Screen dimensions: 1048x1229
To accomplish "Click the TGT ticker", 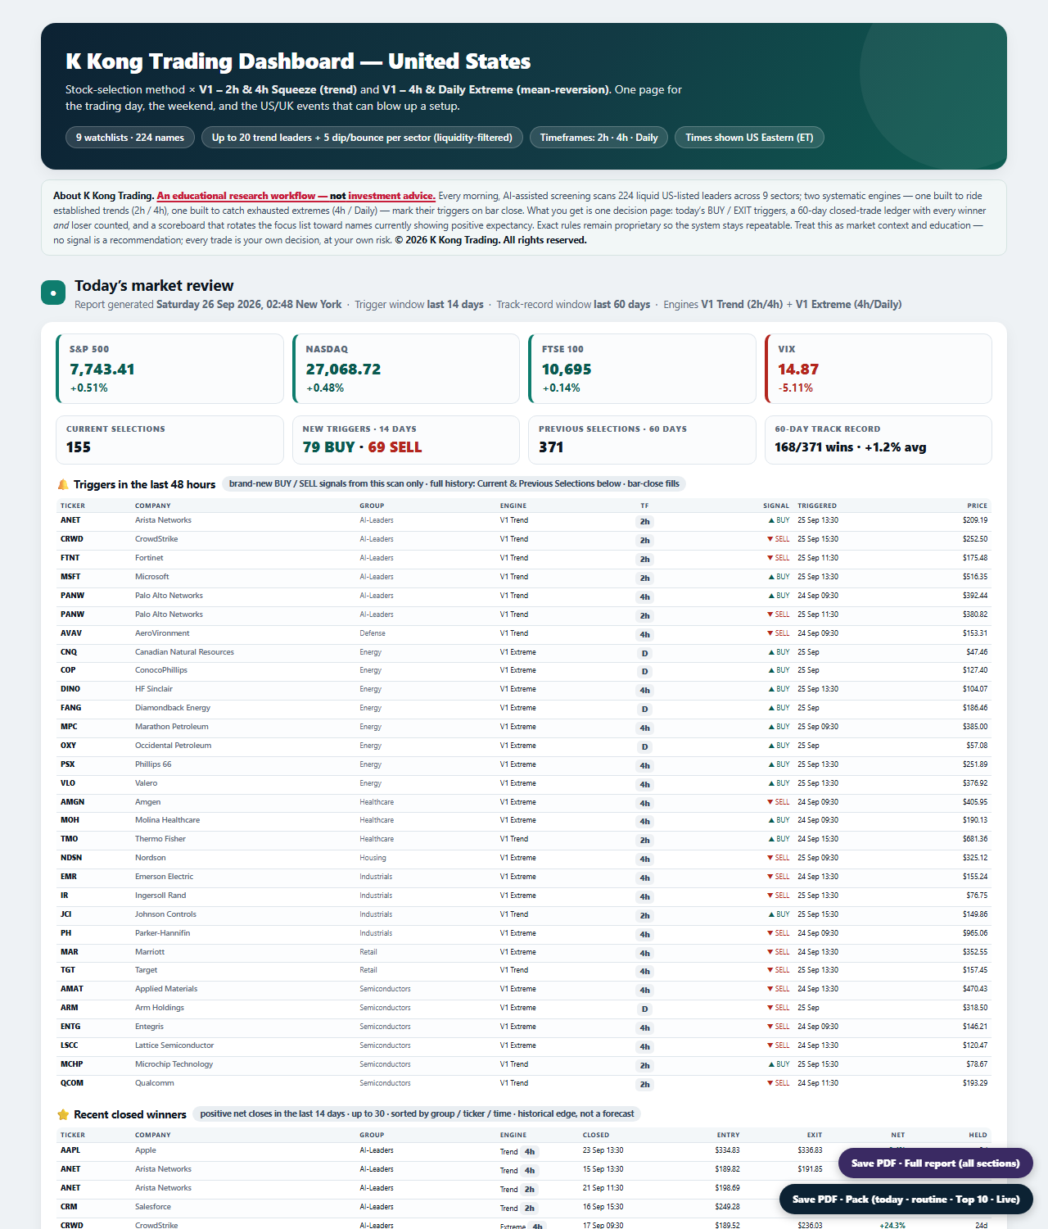I will [x=68, y=970].
